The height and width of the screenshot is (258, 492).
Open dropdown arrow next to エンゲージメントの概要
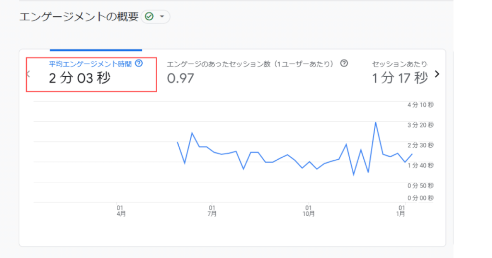point(162,16)
